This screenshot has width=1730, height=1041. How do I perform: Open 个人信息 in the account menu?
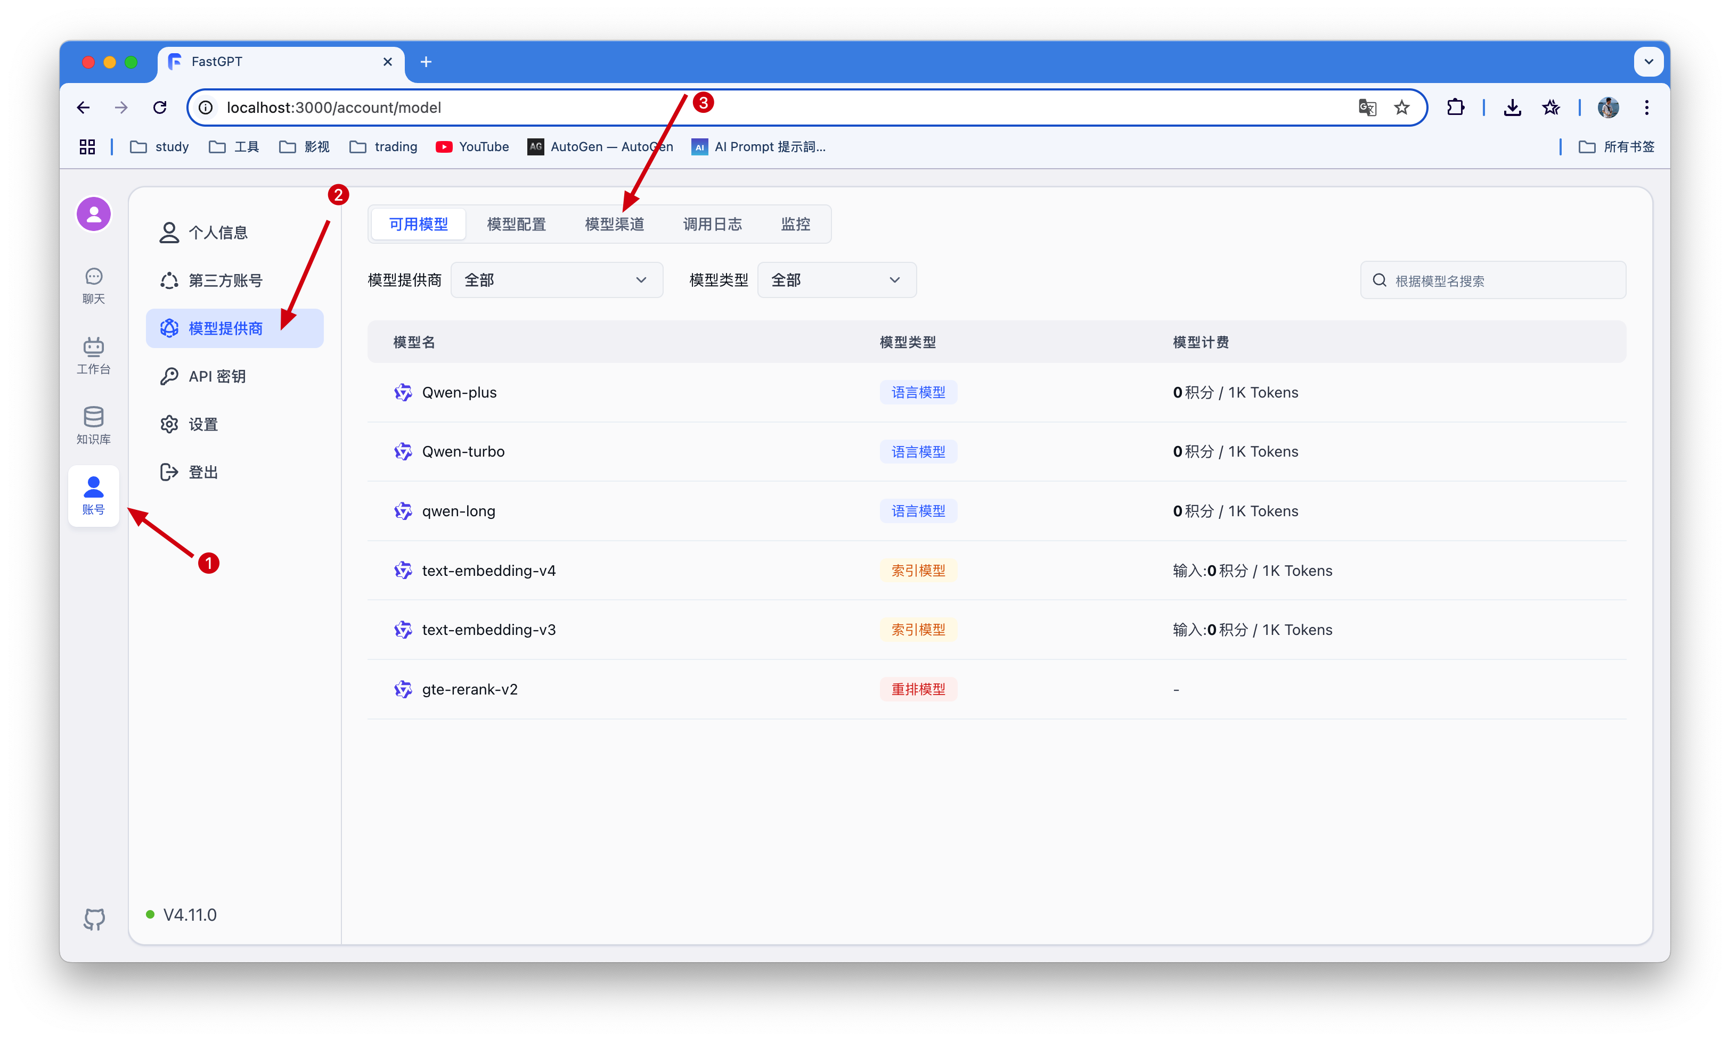pos(234,232)
